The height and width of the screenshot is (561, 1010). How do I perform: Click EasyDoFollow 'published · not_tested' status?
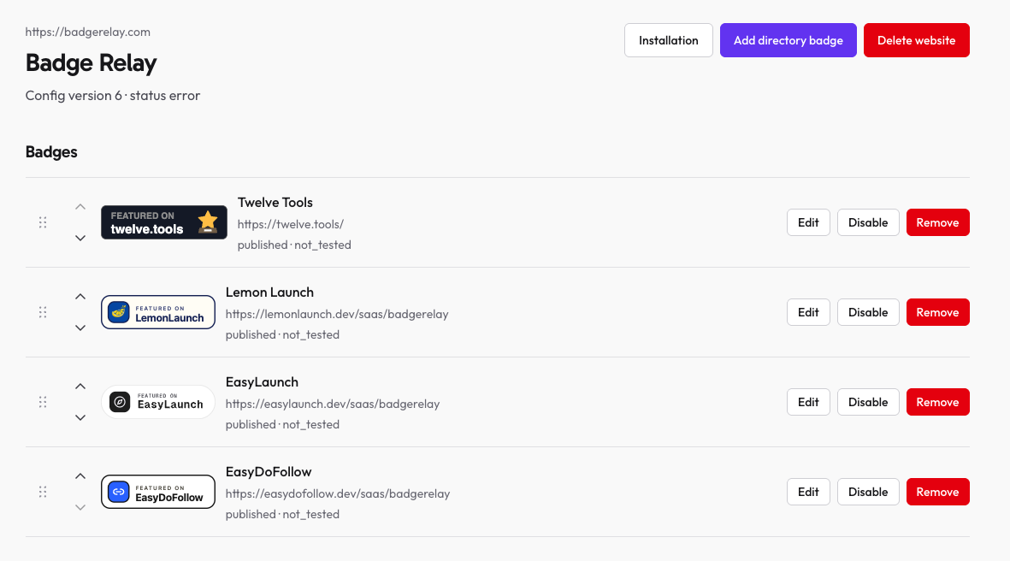[x=282, y=515]
